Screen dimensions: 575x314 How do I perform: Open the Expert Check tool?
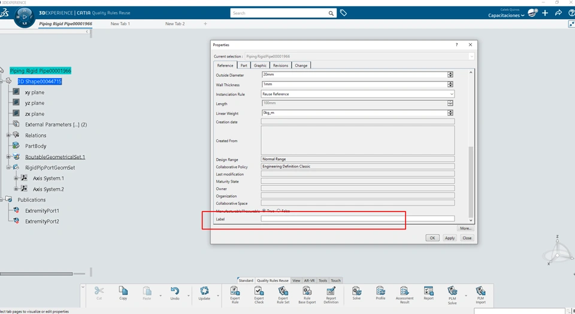pos(259,295)
